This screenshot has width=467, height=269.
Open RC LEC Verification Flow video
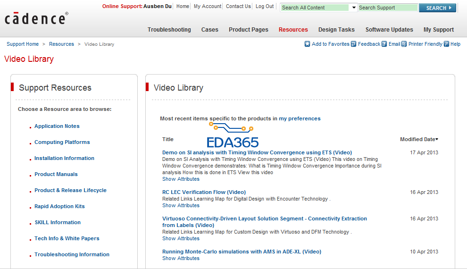coord(204,192)
